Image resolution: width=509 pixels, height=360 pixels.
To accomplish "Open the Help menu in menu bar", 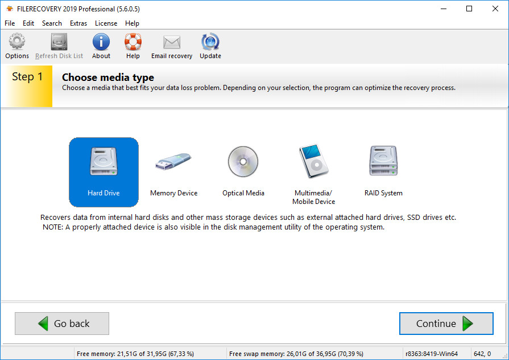I will 132,23.
